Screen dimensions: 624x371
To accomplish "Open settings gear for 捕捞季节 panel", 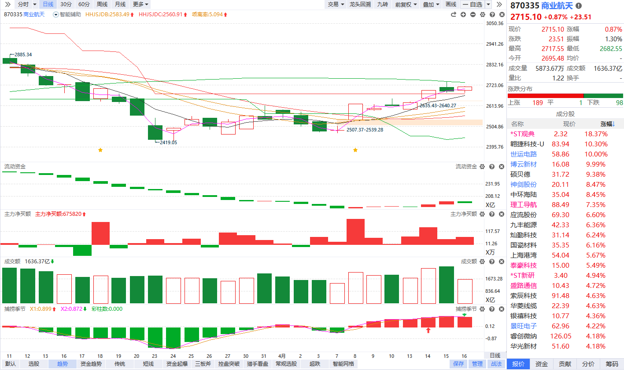I will coord(482,309).
